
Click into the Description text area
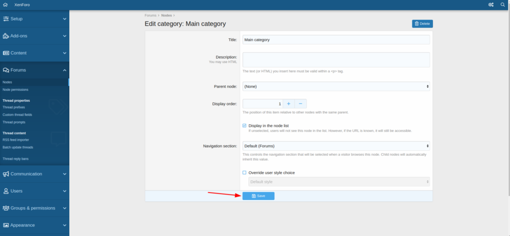tap(336, 60)
